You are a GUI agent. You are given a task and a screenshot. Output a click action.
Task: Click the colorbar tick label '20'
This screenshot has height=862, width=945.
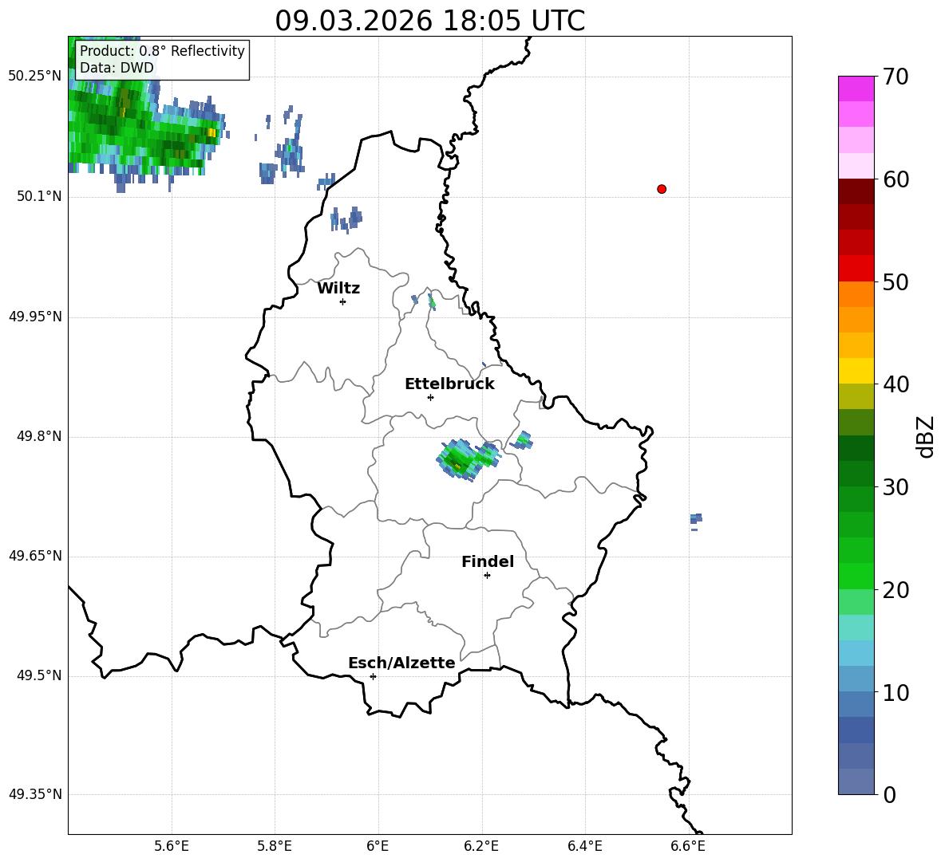pos(896,590)
